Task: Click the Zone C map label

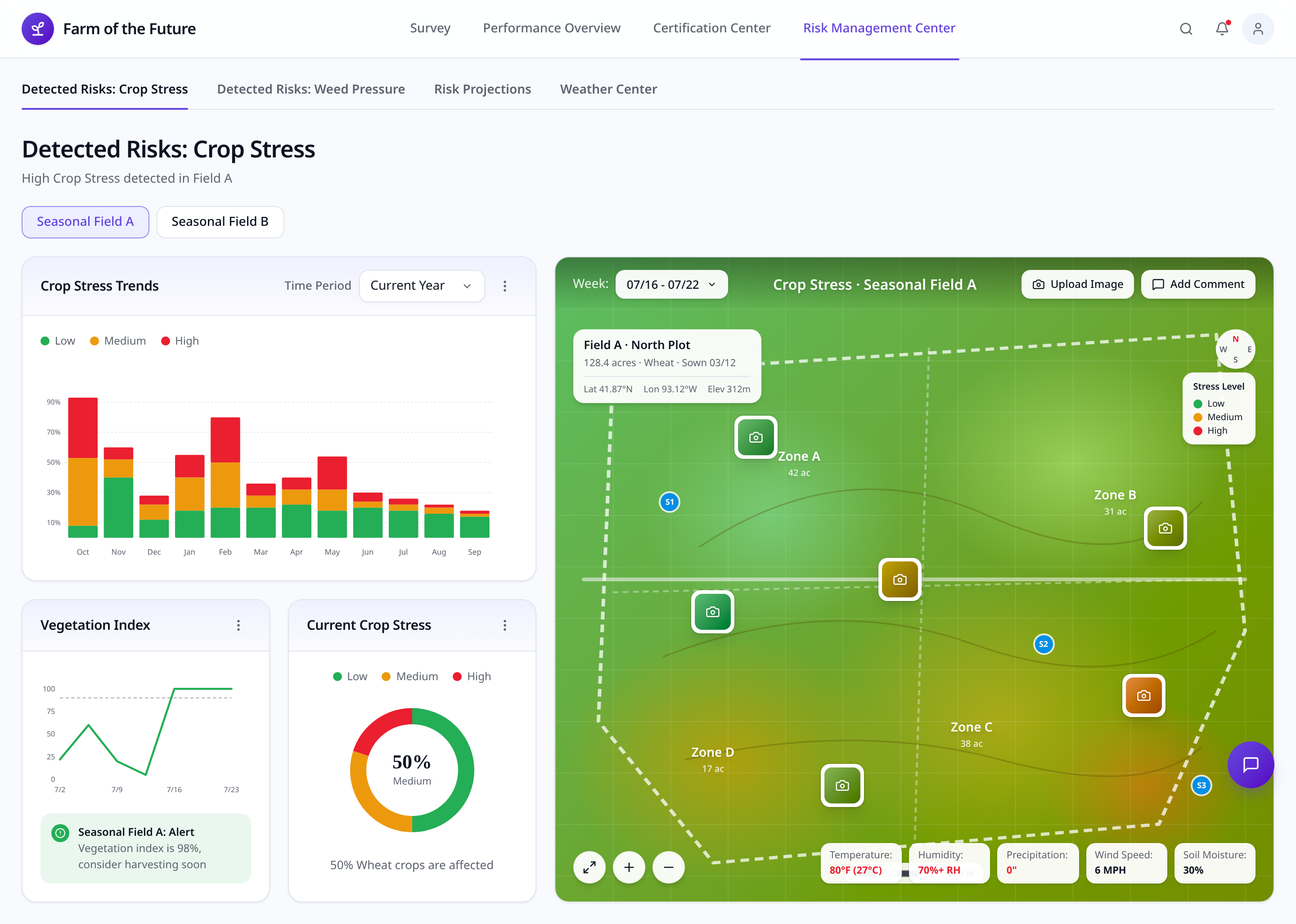Action: (971, 734)
